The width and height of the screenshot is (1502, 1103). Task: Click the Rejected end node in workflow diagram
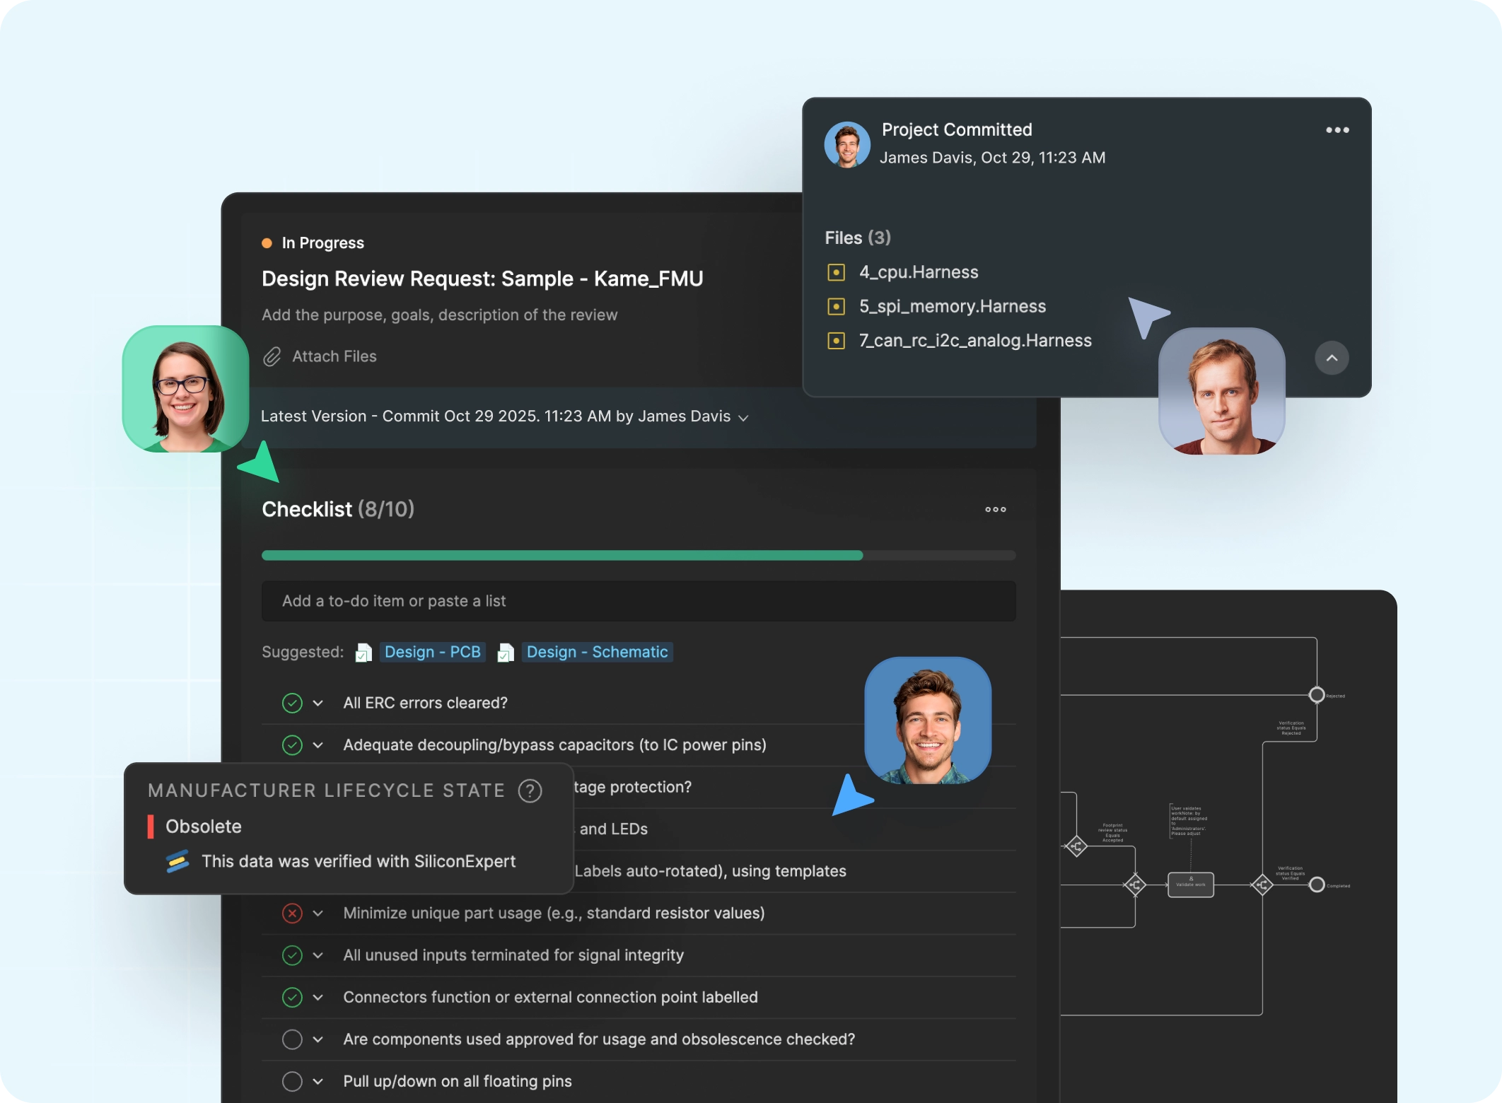pyautogui.click(x=1317, y=695)
